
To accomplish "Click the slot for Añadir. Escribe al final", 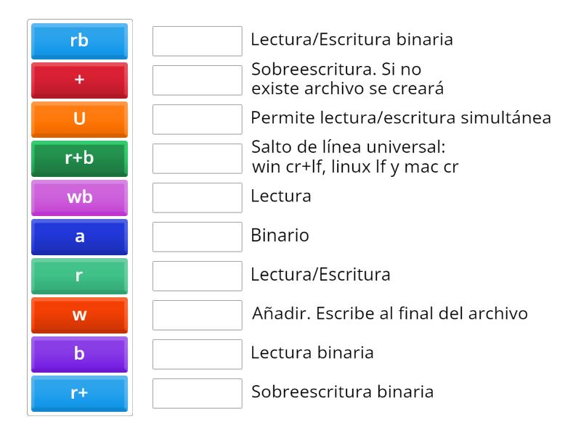I will [x=198, y=315].
